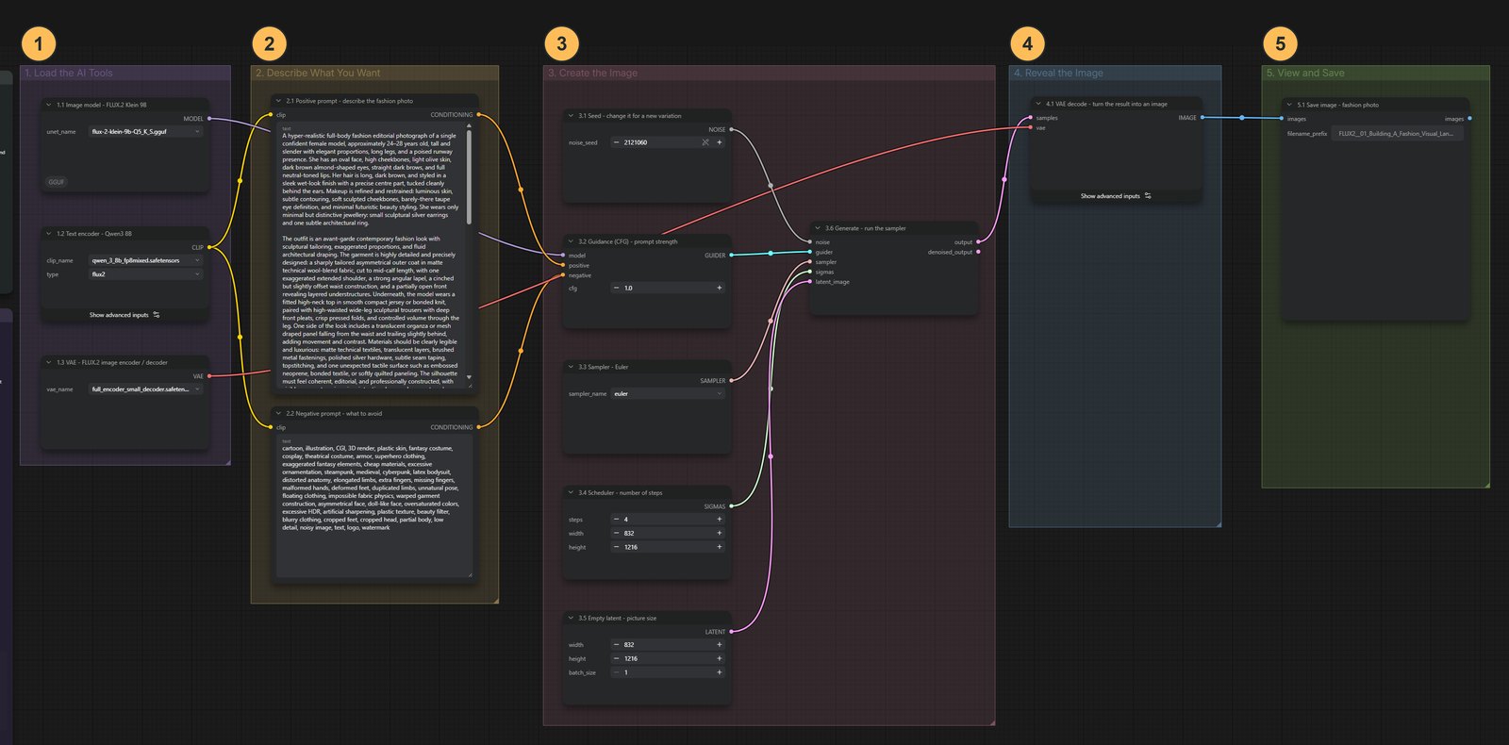Collapse the 3.4 Scheduler node
The width and height of the screenshot is (1509, 745).
pos(571,492)
